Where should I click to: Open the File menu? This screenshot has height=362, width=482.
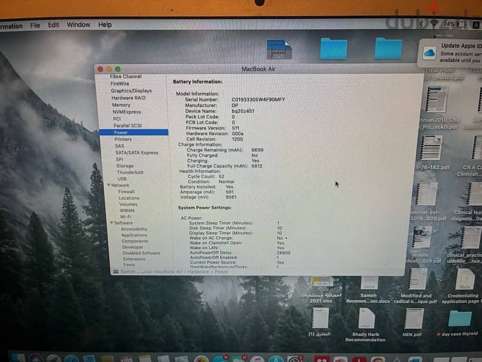tap(35, 25)
